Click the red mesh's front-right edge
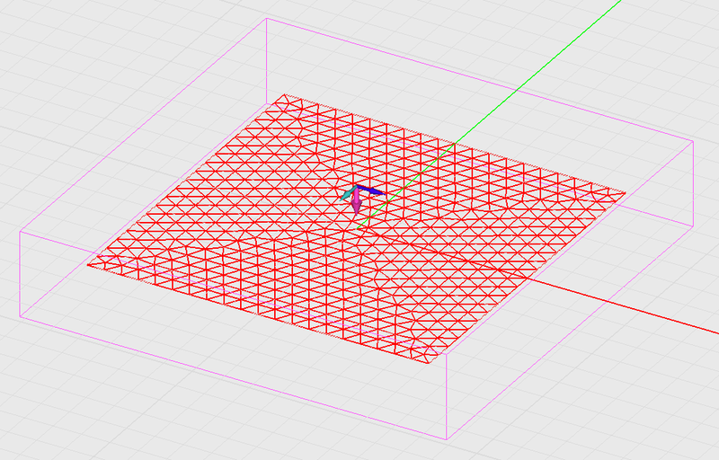 (535, 279)
